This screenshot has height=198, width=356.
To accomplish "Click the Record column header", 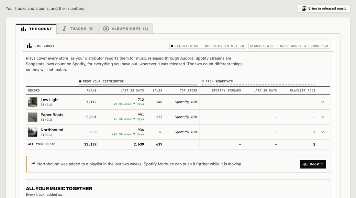I will click(x=34, y=90).
